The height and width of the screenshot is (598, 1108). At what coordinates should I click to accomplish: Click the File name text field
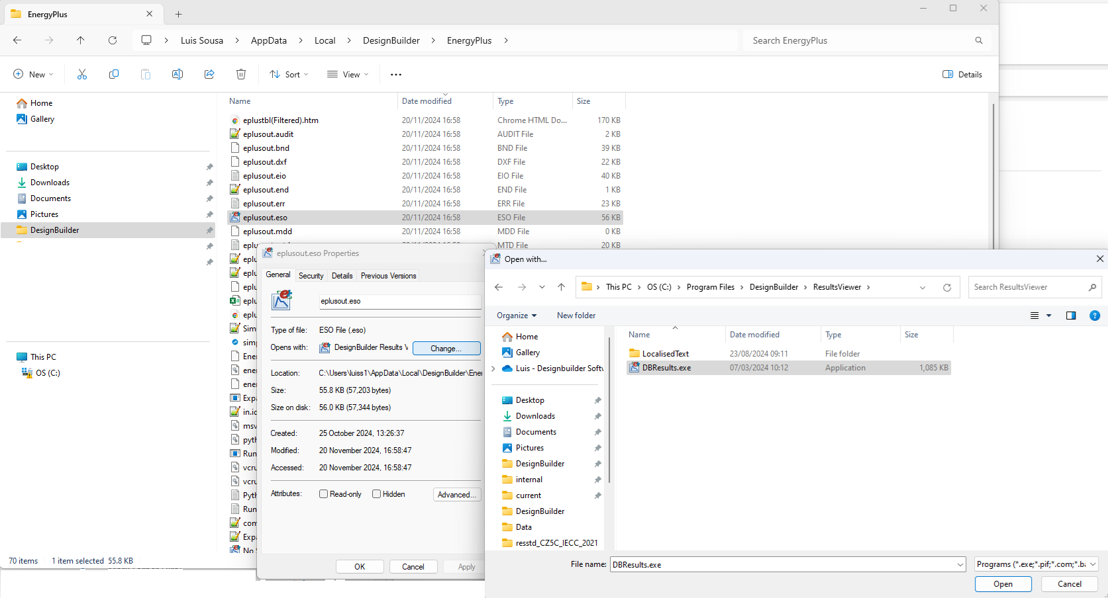(783, 565)
